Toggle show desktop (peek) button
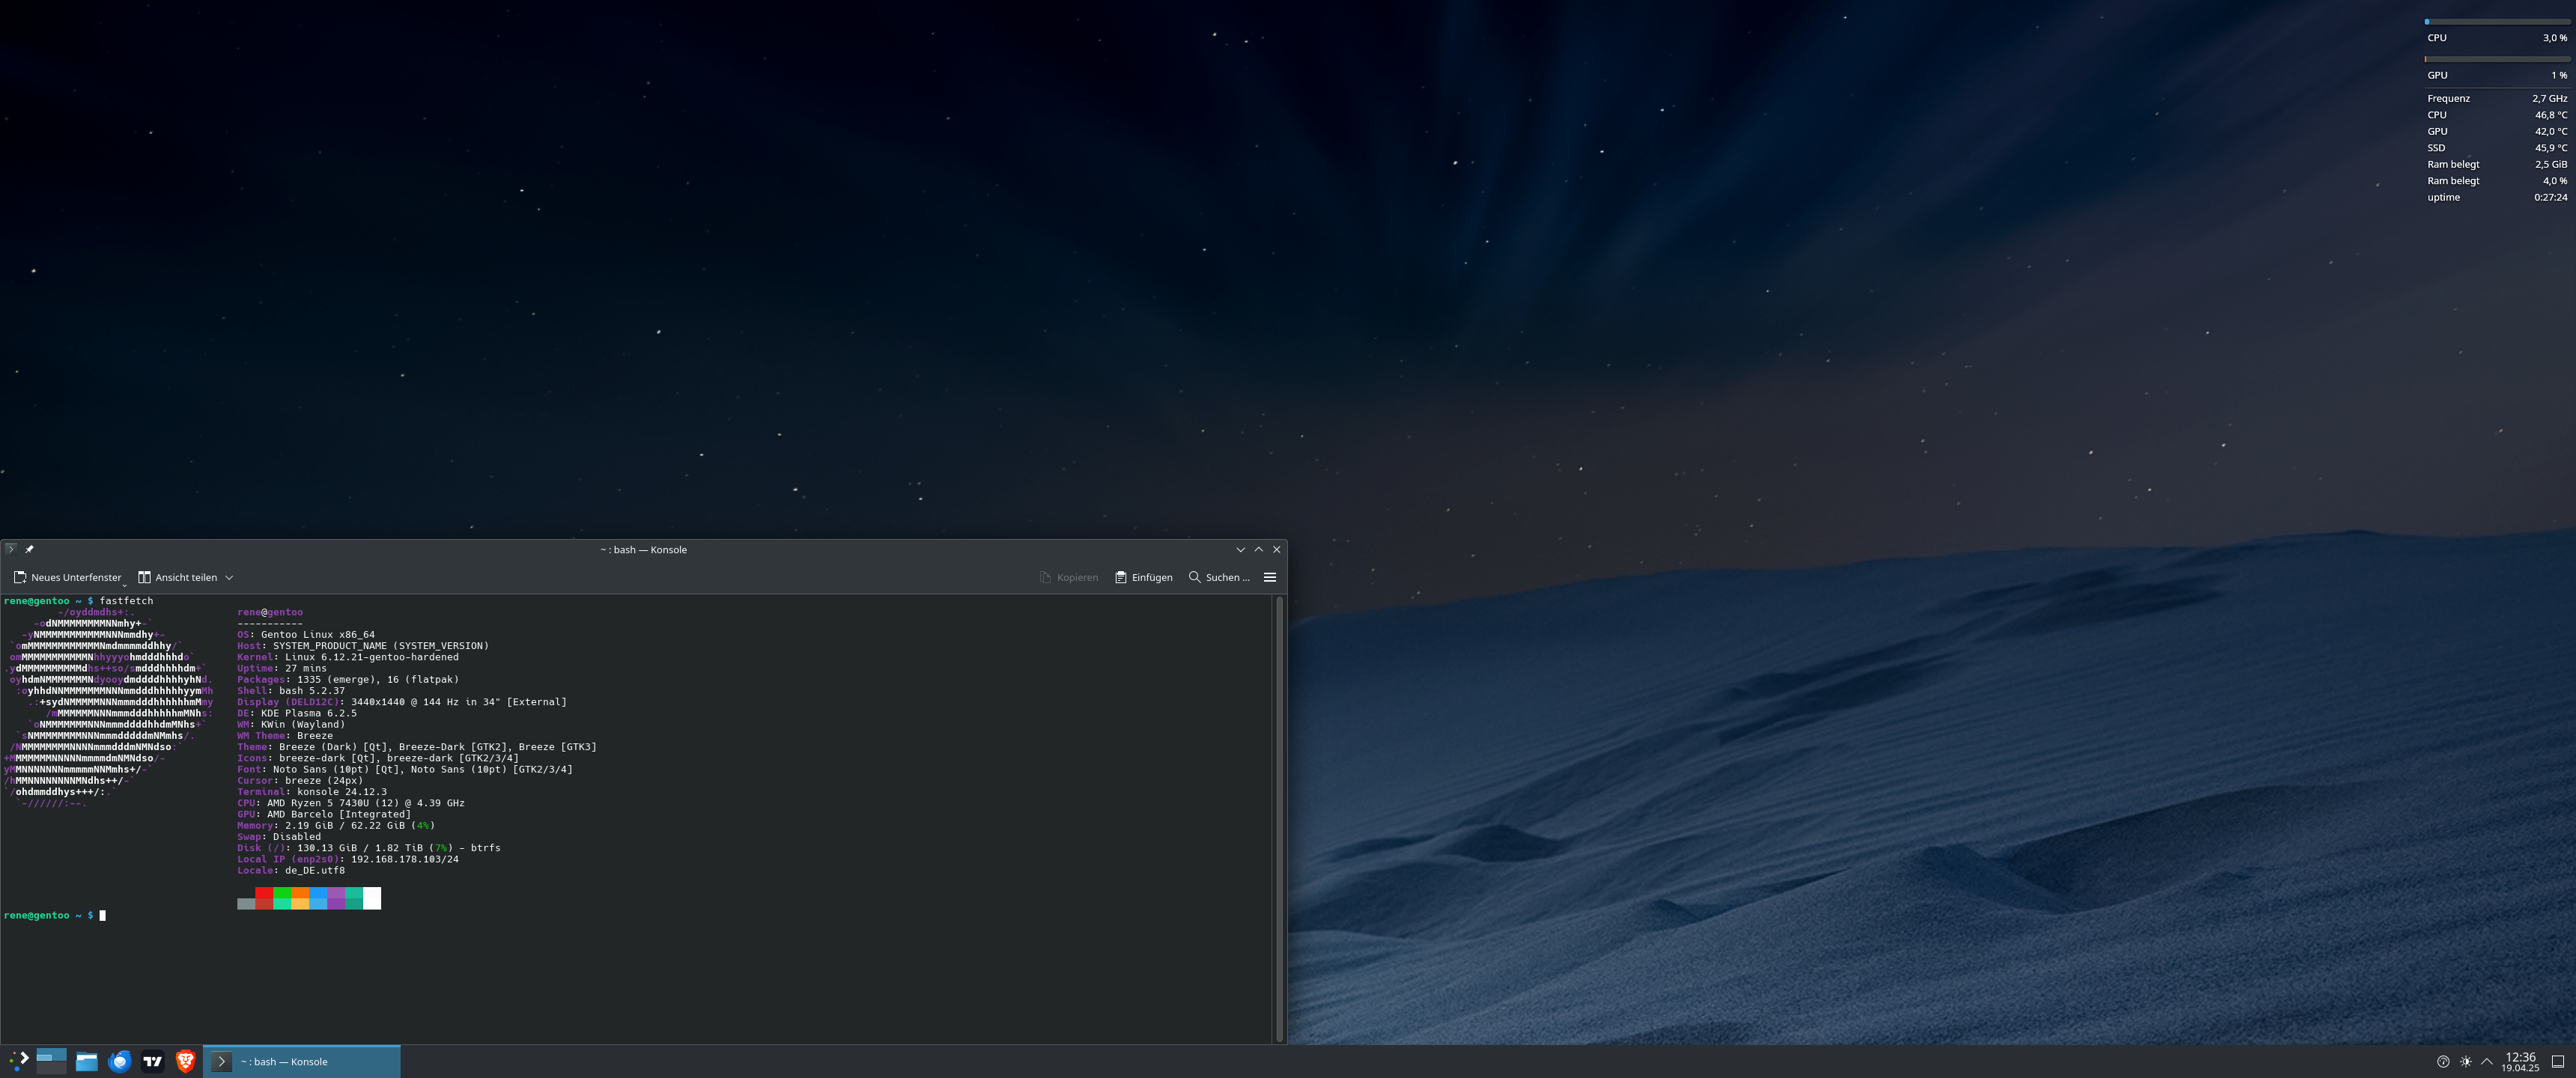The width and height of the screenshot is (2576, 1078). (x=2557, y=1062)
